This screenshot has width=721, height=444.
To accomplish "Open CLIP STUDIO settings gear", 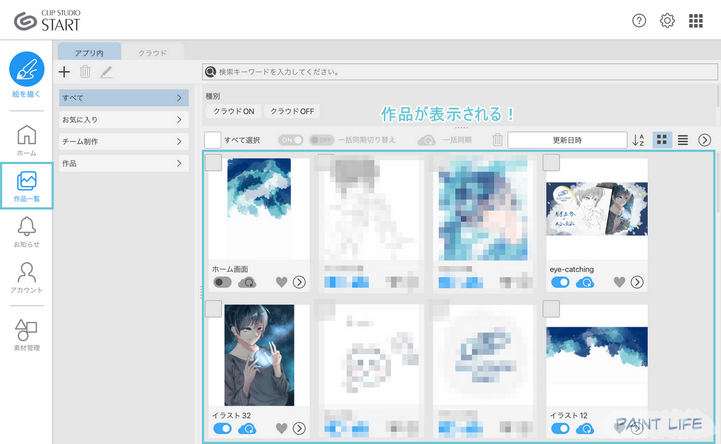I will tap(667, 20).
